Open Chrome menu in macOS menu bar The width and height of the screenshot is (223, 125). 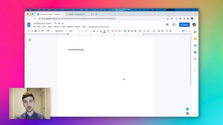pos(34,10)
